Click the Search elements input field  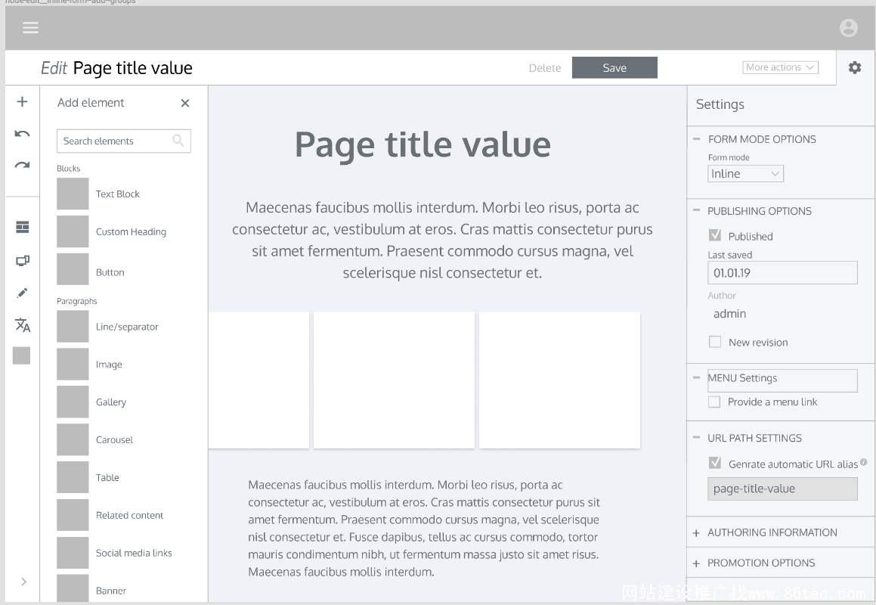116,141
